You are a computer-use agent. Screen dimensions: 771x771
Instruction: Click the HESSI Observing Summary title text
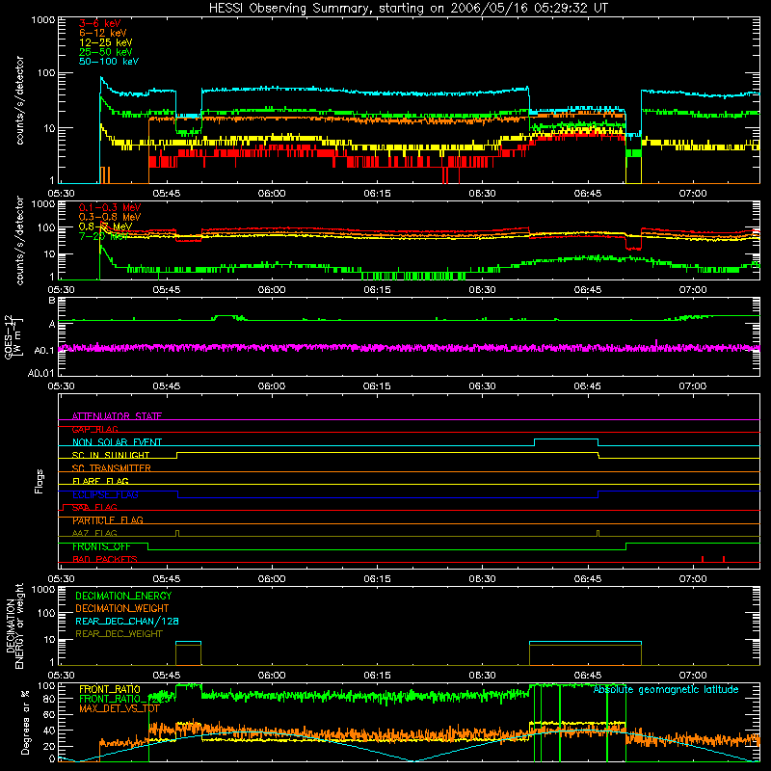pos(408,9)
